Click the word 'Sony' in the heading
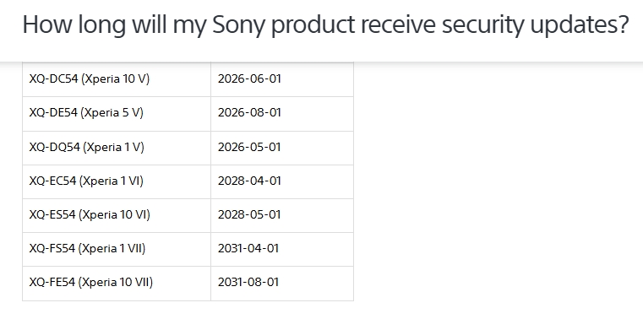 coord(238,25)
